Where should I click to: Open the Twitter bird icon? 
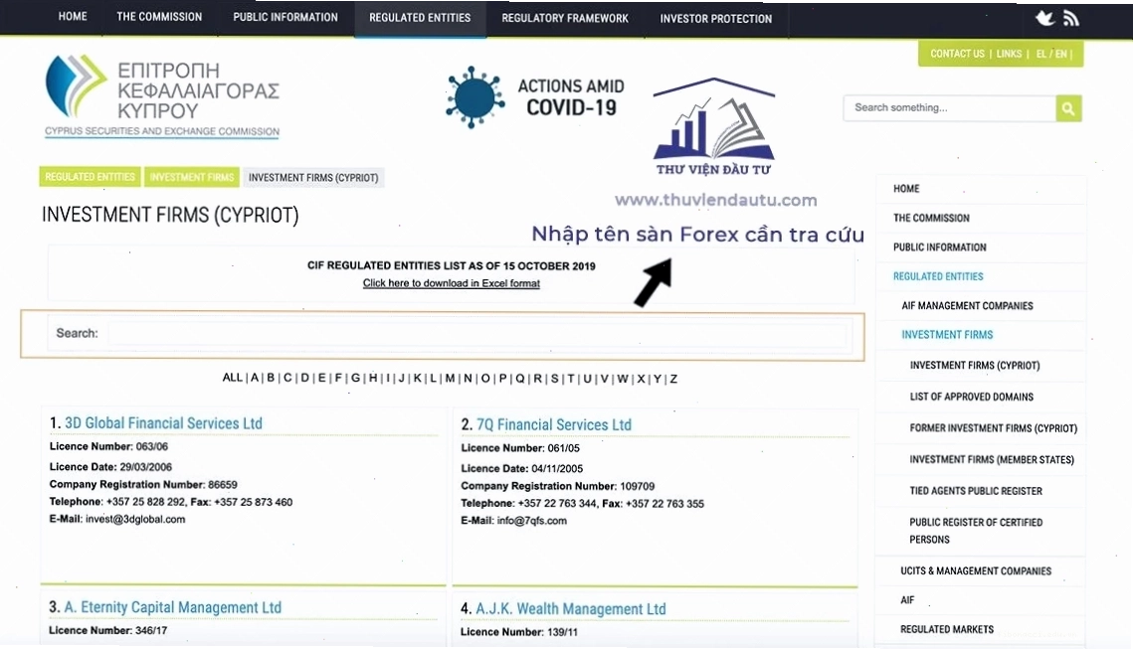[x=1044, y=18]
